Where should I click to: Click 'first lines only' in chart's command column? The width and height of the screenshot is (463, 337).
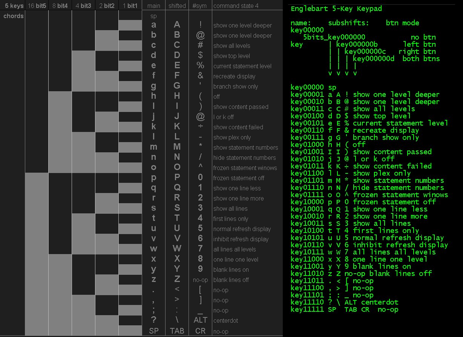[x=231, y=219]
